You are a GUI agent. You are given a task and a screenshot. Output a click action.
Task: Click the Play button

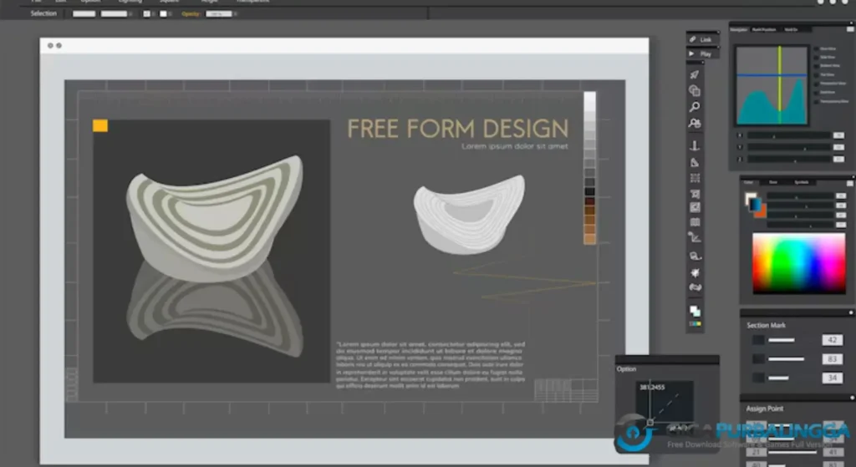[x=702, y=54]
